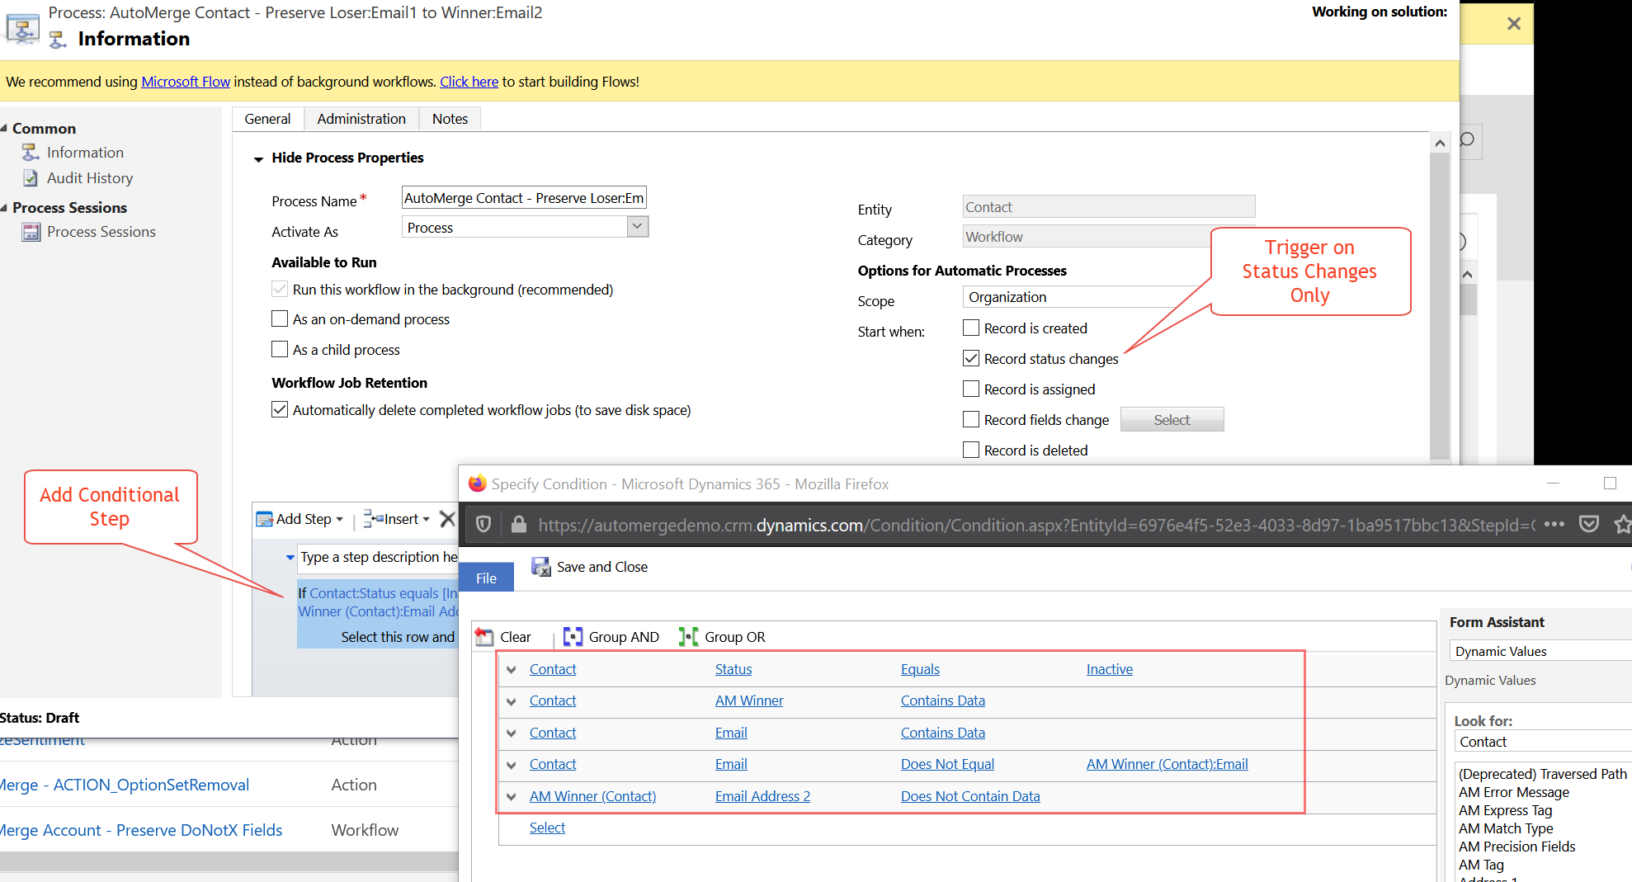1632x882 pixels.
Task: Open the File tab in condition window
Action: click(x=486, y=578)
